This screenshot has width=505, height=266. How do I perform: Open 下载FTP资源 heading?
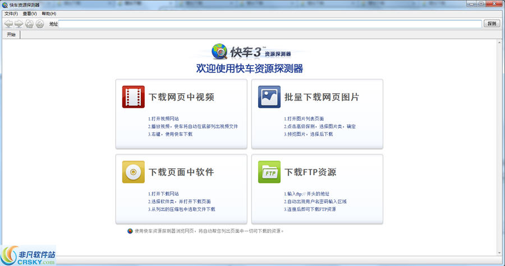point(310,172)
